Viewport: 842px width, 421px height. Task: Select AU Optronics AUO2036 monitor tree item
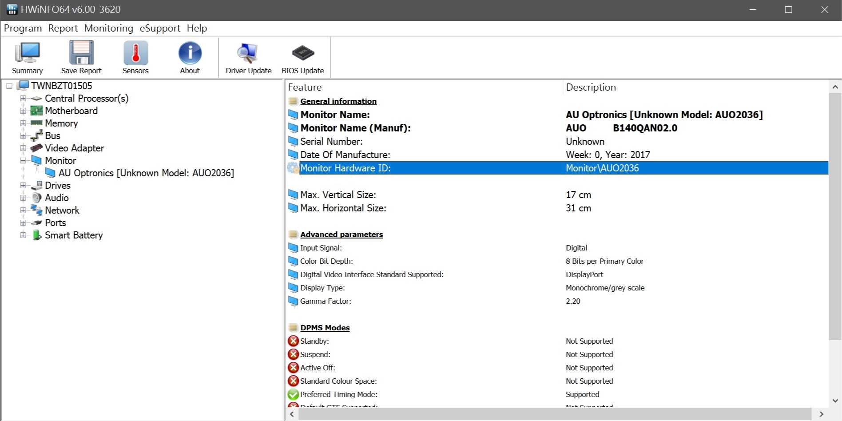click(x=146, y=173)
